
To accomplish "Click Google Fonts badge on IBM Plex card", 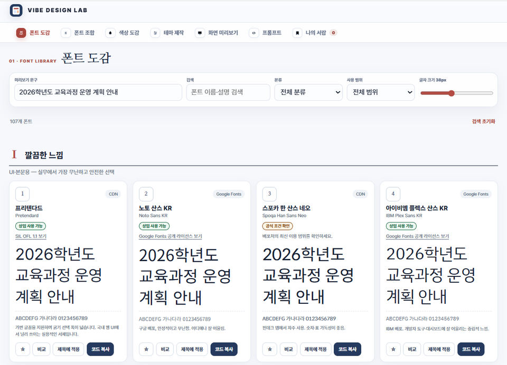I will coord(476,194).
